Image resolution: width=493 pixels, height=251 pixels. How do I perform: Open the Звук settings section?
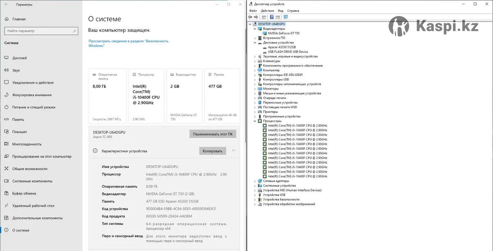pos(16,70)
